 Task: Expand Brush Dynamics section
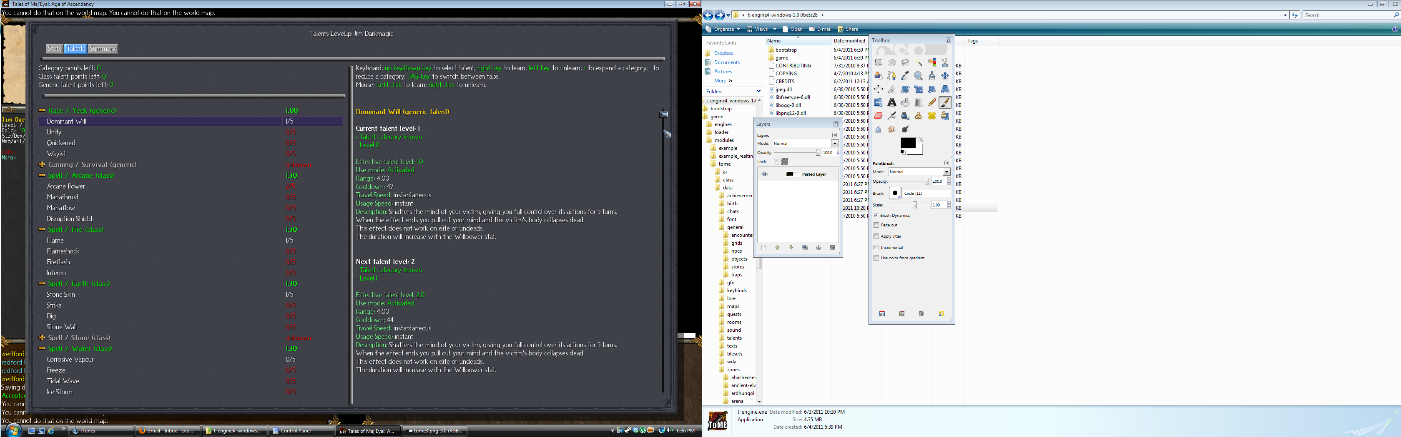click(876, 216)
